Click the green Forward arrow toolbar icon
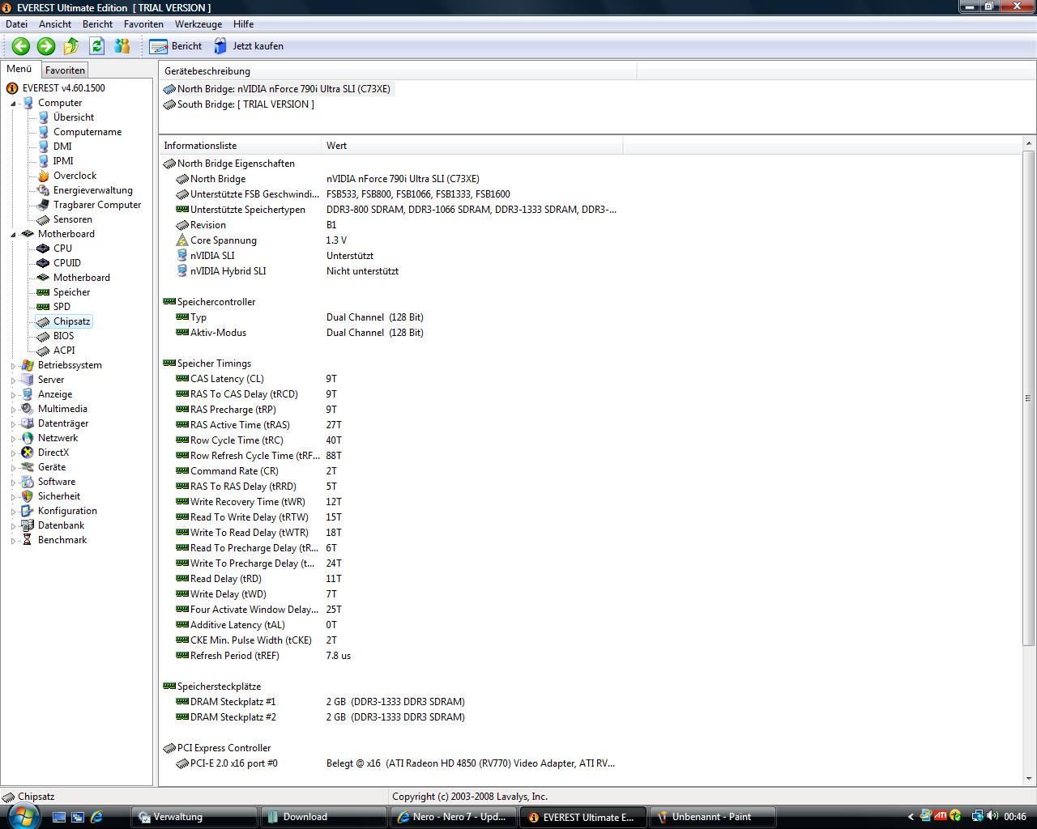The width and height of the screenshot is (1037, 829). point(46,46)
